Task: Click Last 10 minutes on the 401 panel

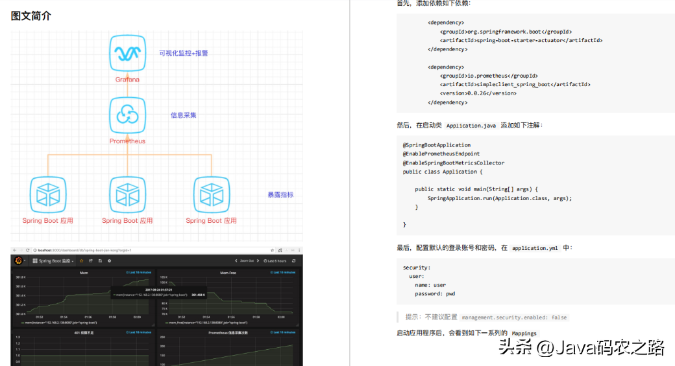Action: pos(139,332)
